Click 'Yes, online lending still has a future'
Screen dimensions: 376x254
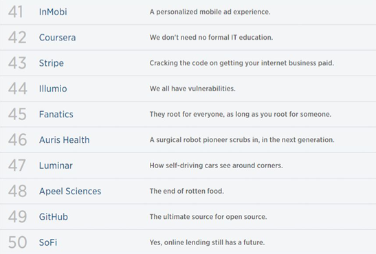[x=207, y=242]
